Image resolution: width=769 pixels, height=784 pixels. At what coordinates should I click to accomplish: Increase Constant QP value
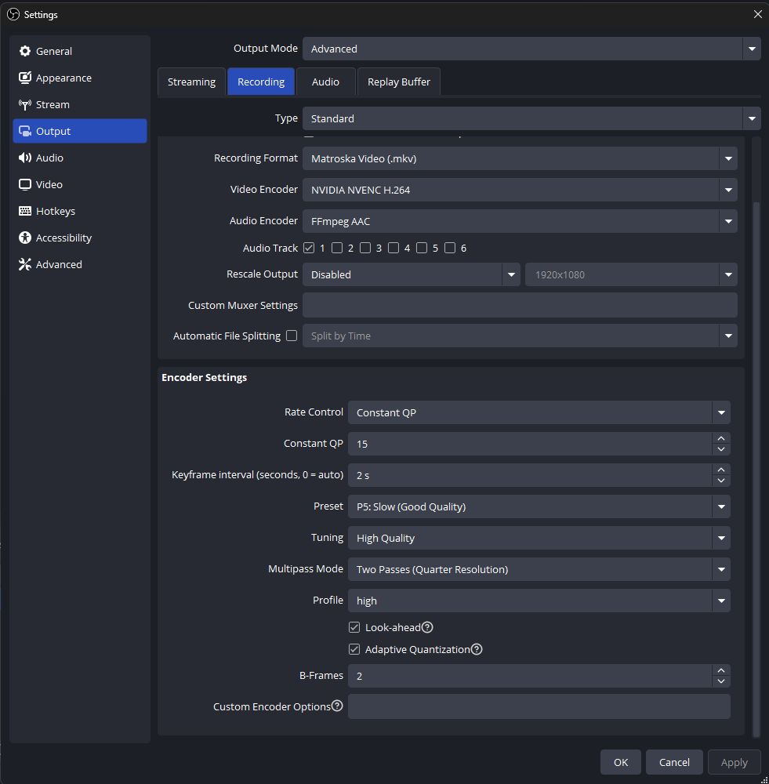point(721,438)
